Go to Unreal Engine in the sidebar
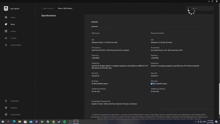 [16, 45]
